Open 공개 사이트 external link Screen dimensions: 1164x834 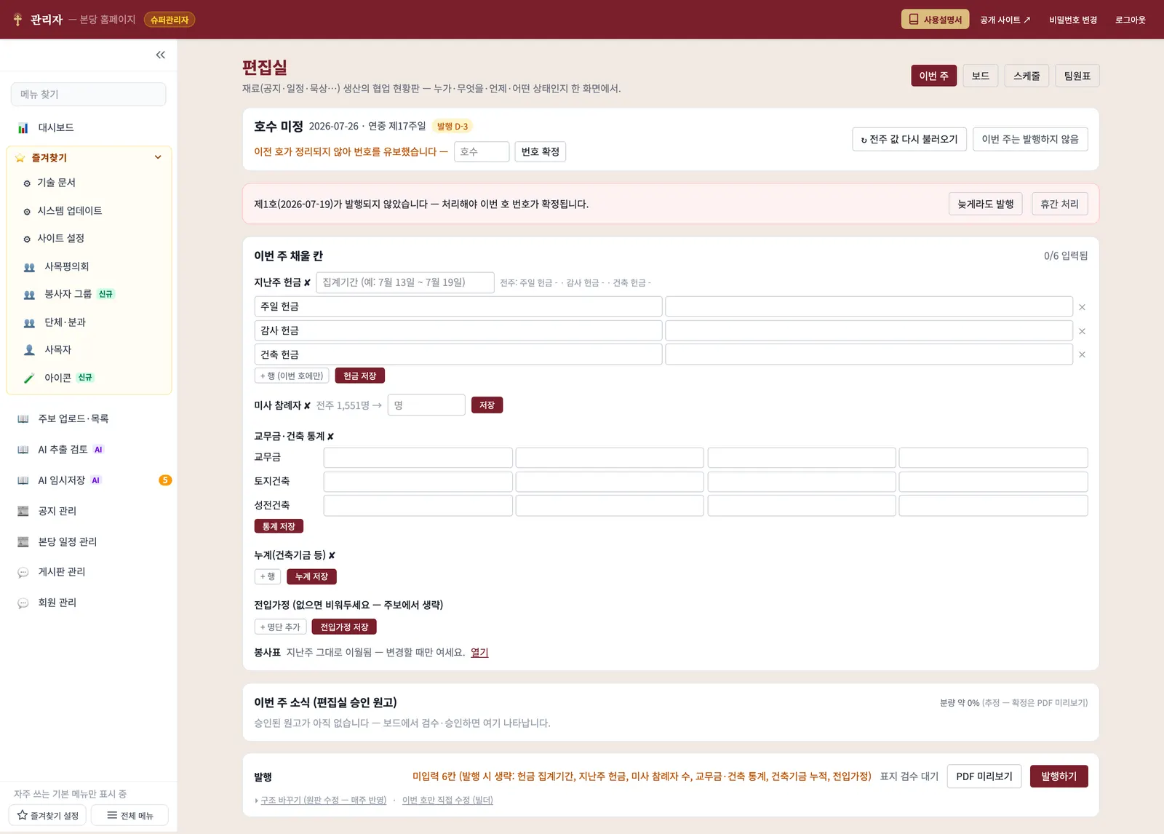click(x=1005, y=20)
